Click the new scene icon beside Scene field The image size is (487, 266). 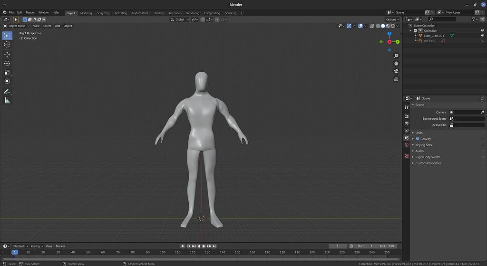(427, 12)
